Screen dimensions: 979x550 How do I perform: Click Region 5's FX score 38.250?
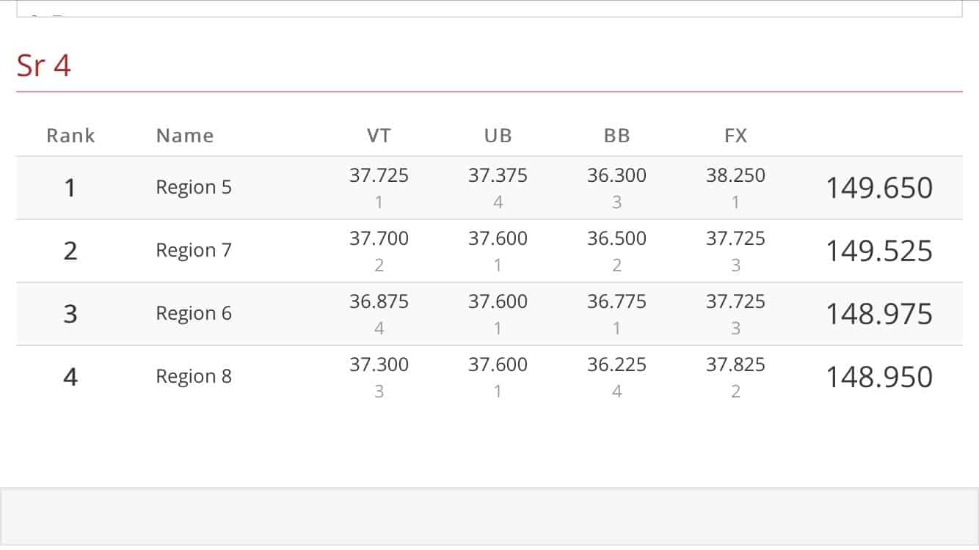pyautogui.click(x=735, y=176)
